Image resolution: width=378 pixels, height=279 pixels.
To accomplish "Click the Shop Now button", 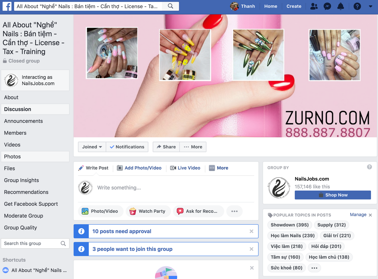I will point(333,195).
